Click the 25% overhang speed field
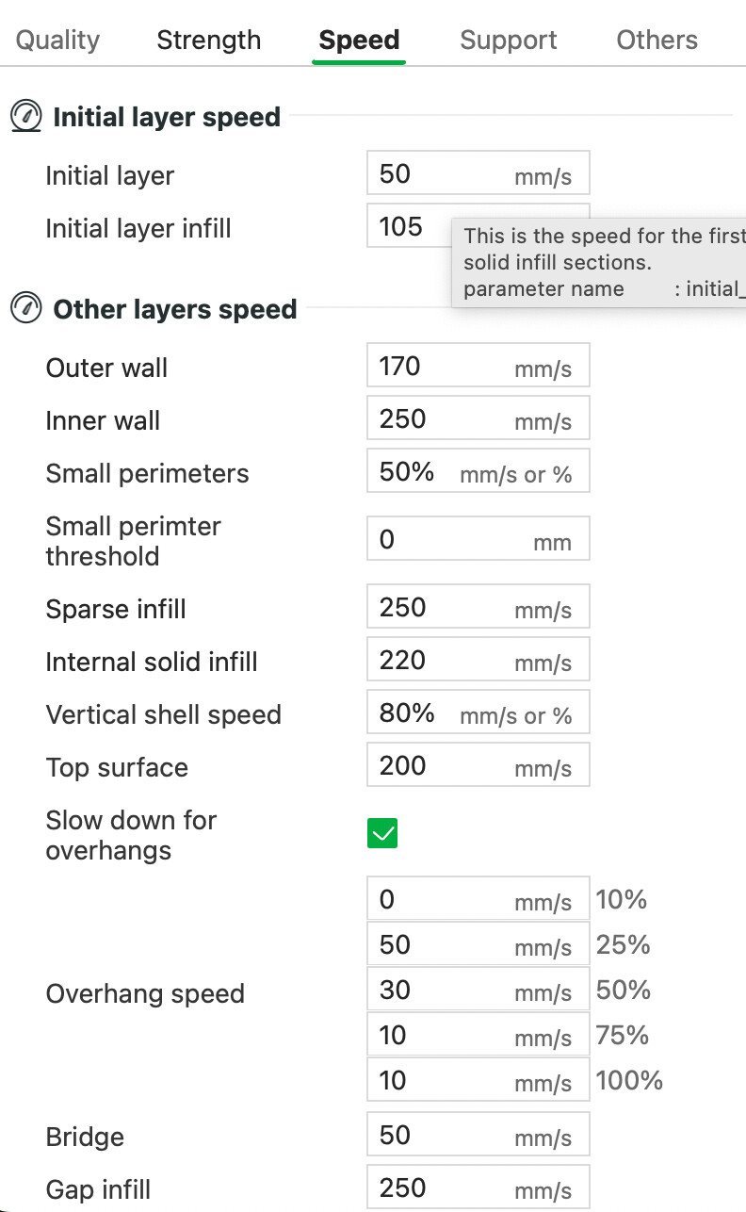The width and height of the screenshot is (746, 1212). pyautogui.click(x=478, y=944)
